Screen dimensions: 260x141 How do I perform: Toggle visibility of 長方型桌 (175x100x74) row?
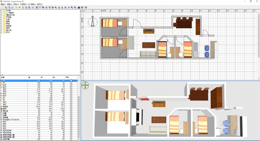click(x=71, y=120)
